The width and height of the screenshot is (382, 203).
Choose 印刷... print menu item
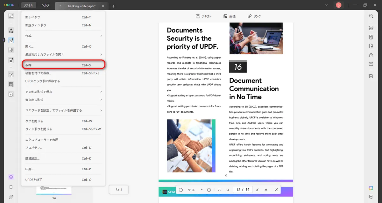63,169
